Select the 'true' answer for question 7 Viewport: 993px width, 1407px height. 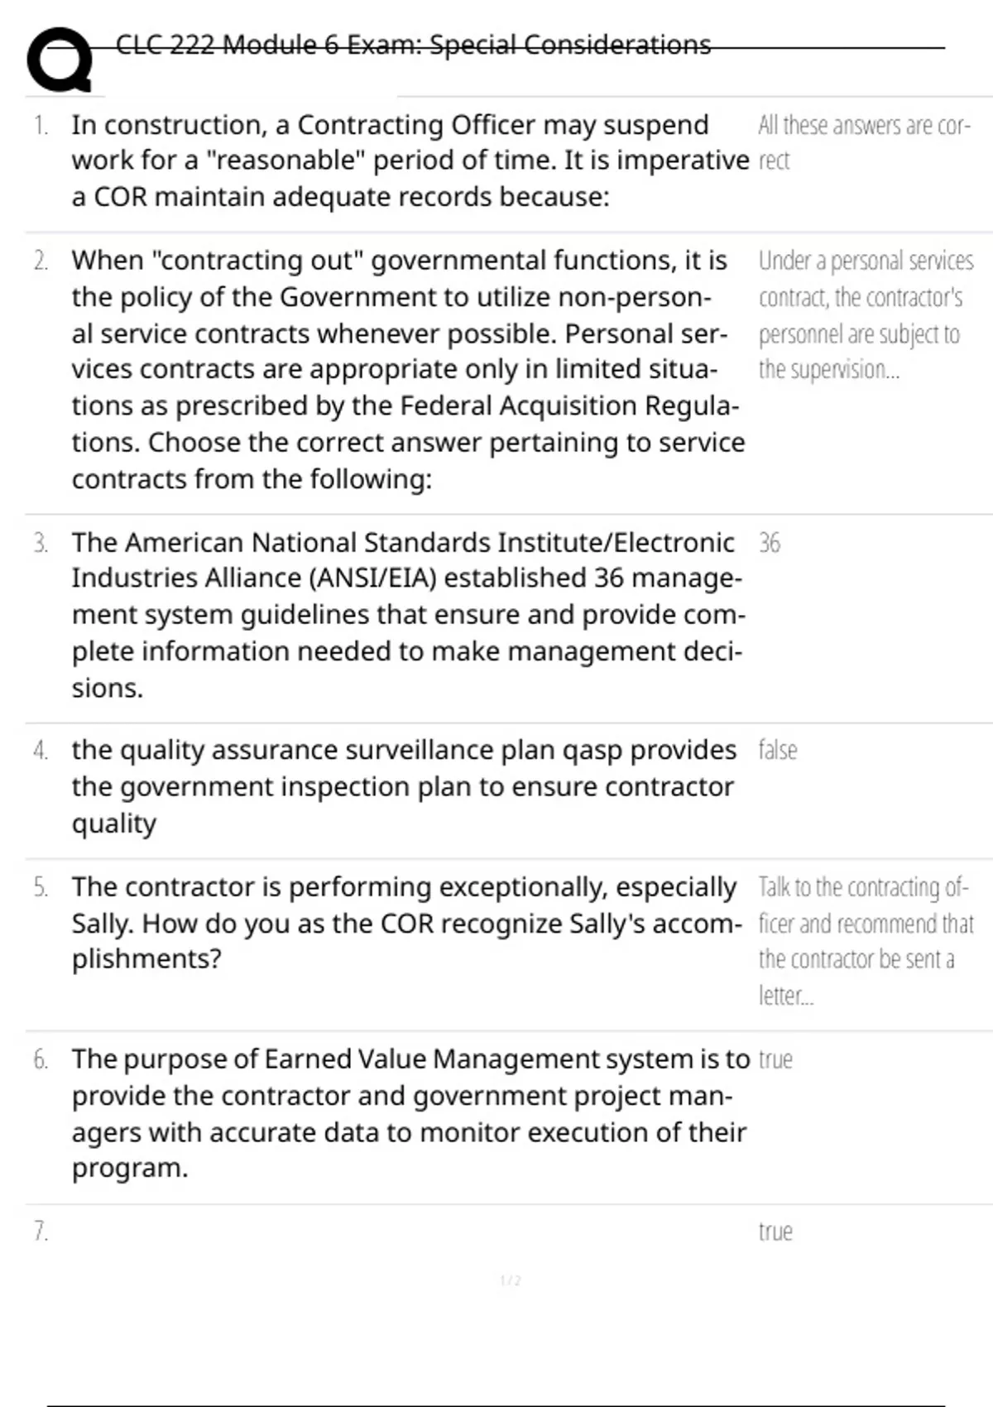click(x=775, y=1232)
